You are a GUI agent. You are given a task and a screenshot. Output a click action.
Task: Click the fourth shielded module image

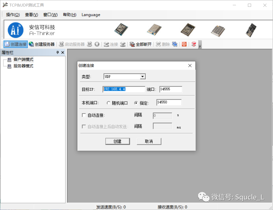[x=218, y=31]
